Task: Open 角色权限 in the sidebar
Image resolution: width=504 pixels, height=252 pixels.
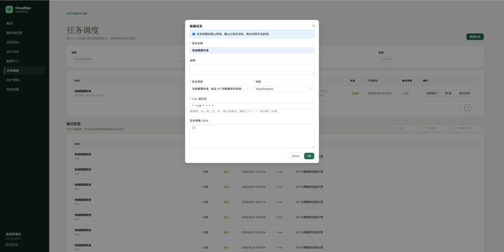Action: click(x=25, y=89)
